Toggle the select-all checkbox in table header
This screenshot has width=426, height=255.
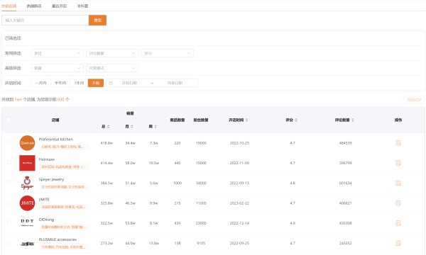(x=9, y=119)
